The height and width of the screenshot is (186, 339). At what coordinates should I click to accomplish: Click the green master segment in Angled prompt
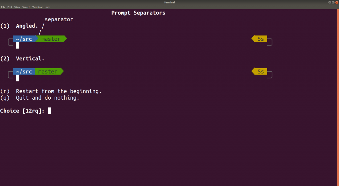(x=51, y=39)
